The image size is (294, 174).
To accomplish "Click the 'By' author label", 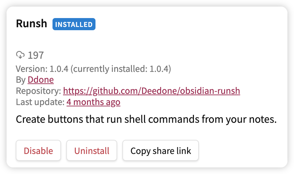I will 21,80.
